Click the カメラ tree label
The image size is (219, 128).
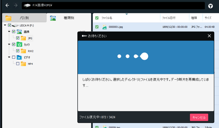27,45
